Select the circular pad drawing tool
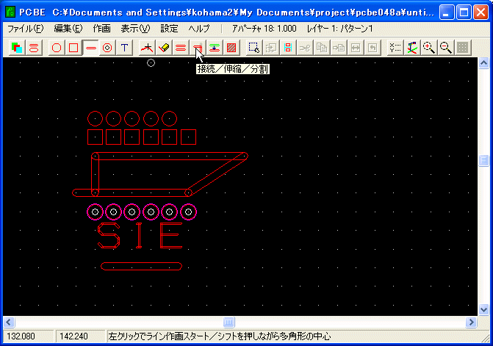This screenshot has height=346, width=493. pos(57,48)
